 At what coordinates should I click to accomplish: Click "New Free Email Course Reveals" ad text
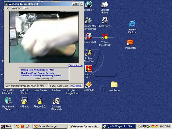[x=37, y=73]
